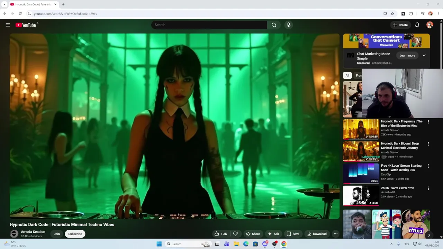Show hidden system tray icons
Viewport: 443px width, 249px height.
pyautogui.click(x=392, y=244)
